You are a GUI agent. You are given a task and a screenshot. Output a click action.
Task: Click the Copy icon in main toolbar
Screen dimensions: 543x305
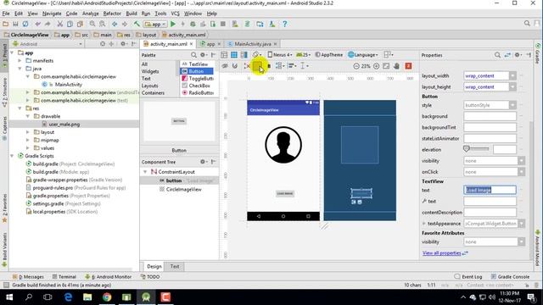click(70, 24)
